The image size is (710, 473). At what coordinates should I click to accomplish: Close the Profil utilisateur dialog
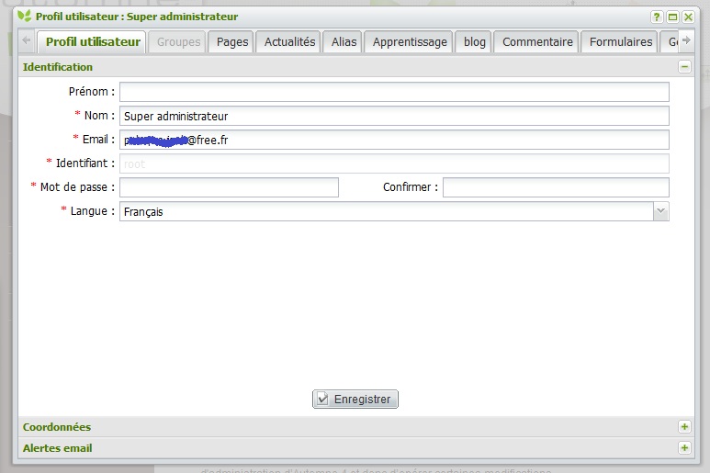pos(688,17)
